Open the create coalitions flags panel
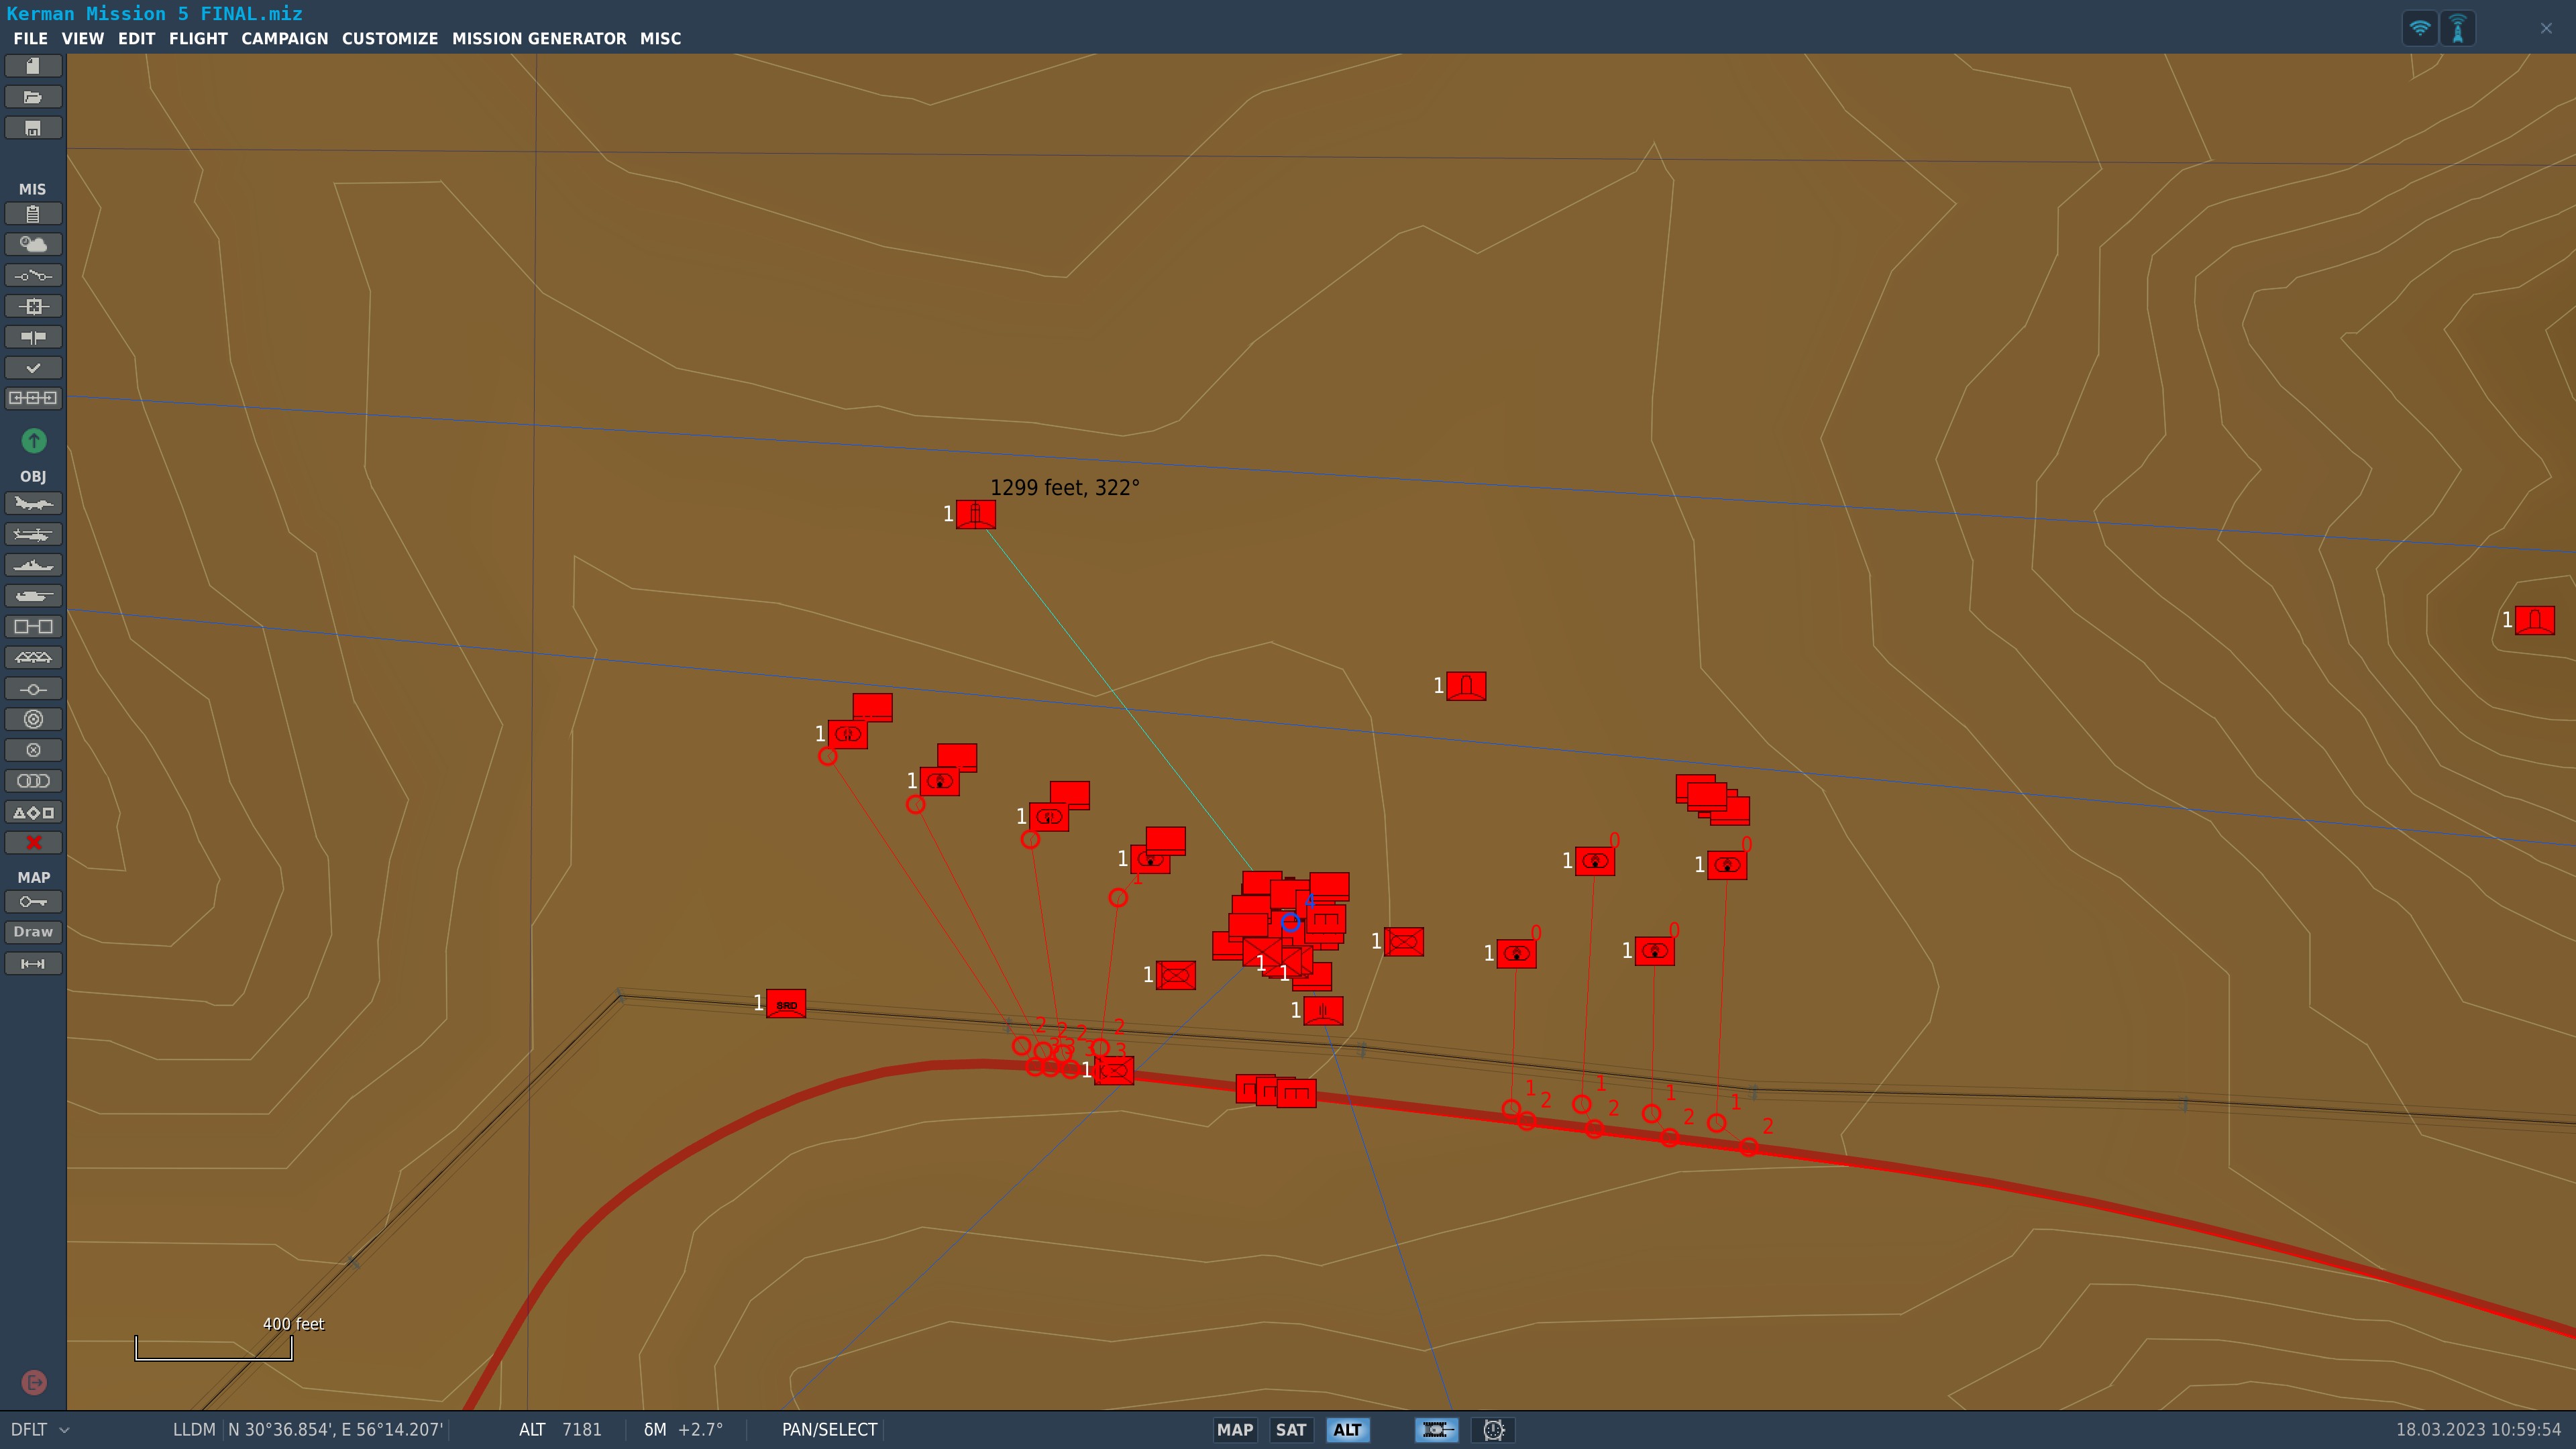This screenshot has height=1449, width=2576. pos(33,337)
